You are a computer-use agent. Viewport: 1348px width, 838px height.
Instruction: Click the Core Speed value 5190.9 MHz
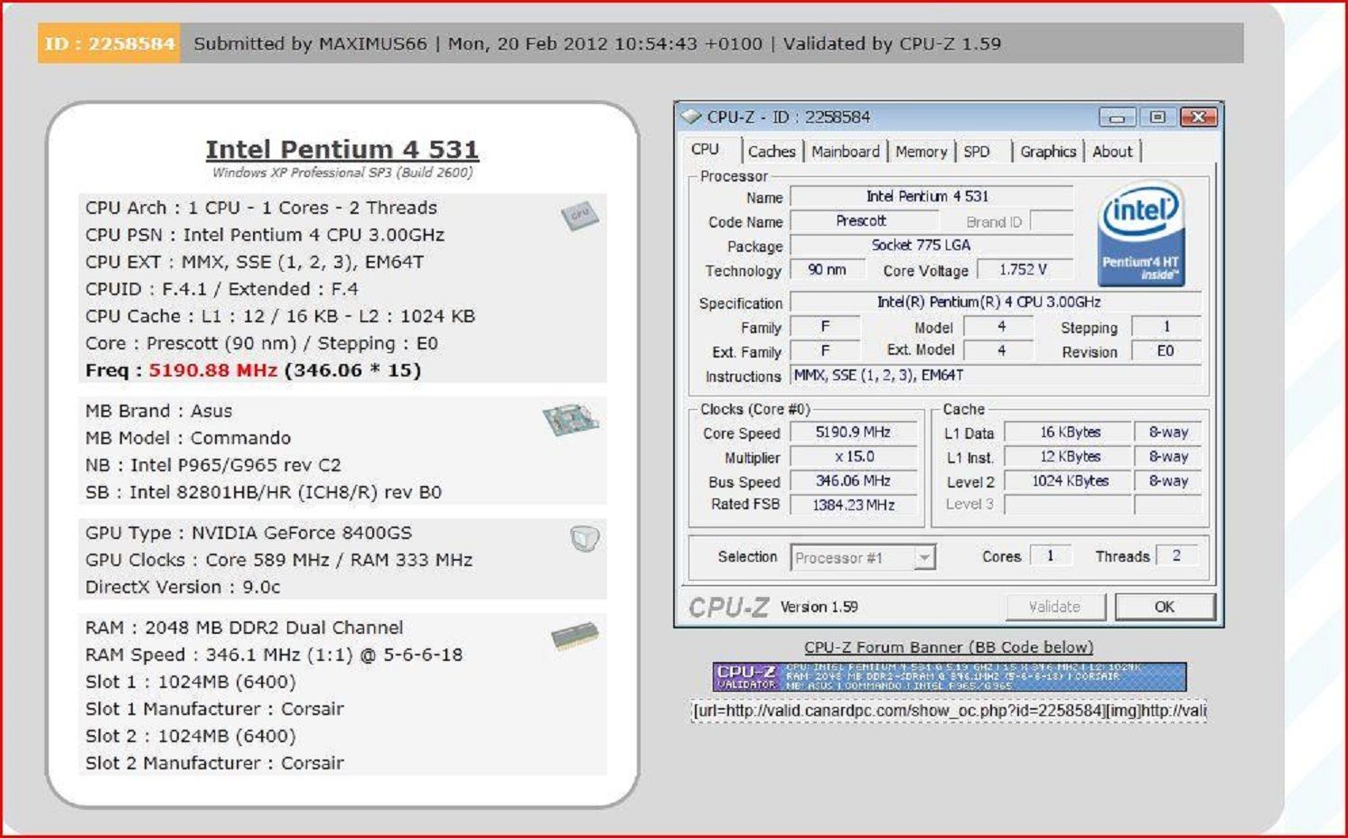point(853,433)
